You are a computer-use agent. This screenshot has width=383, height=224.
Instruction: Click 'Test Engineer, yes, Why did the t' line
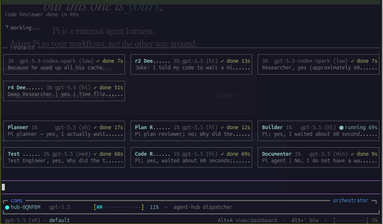pos(65,161)
